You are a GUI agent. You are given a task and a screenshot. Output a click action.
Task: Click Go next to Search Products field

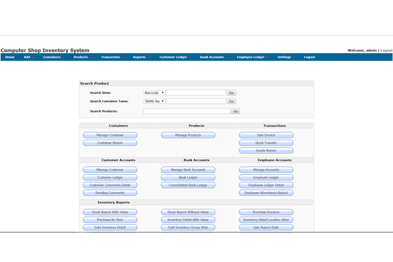click(236, 111)
